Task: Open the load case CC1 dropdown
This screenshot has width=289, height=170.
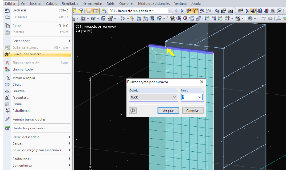Action: [x=170, y=11]
